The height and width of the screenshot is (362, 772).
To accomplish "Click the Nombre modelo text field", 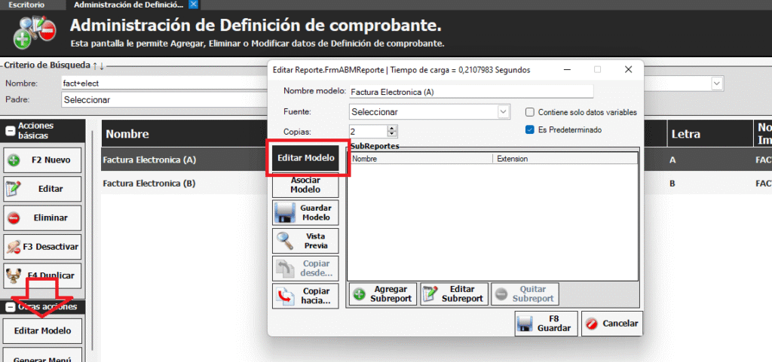I will [471, 92].
